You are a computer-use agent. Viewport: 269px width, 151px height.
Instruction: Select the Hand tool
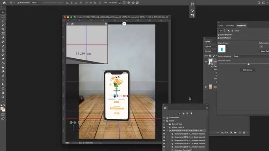click(x=3, y=93)
